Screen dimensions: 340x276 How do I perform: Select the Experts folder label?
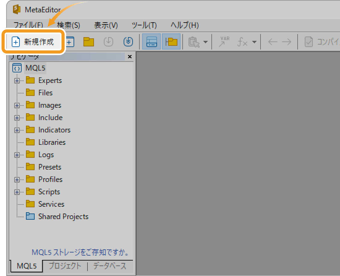pyautogui.click(x=50, y=80)
